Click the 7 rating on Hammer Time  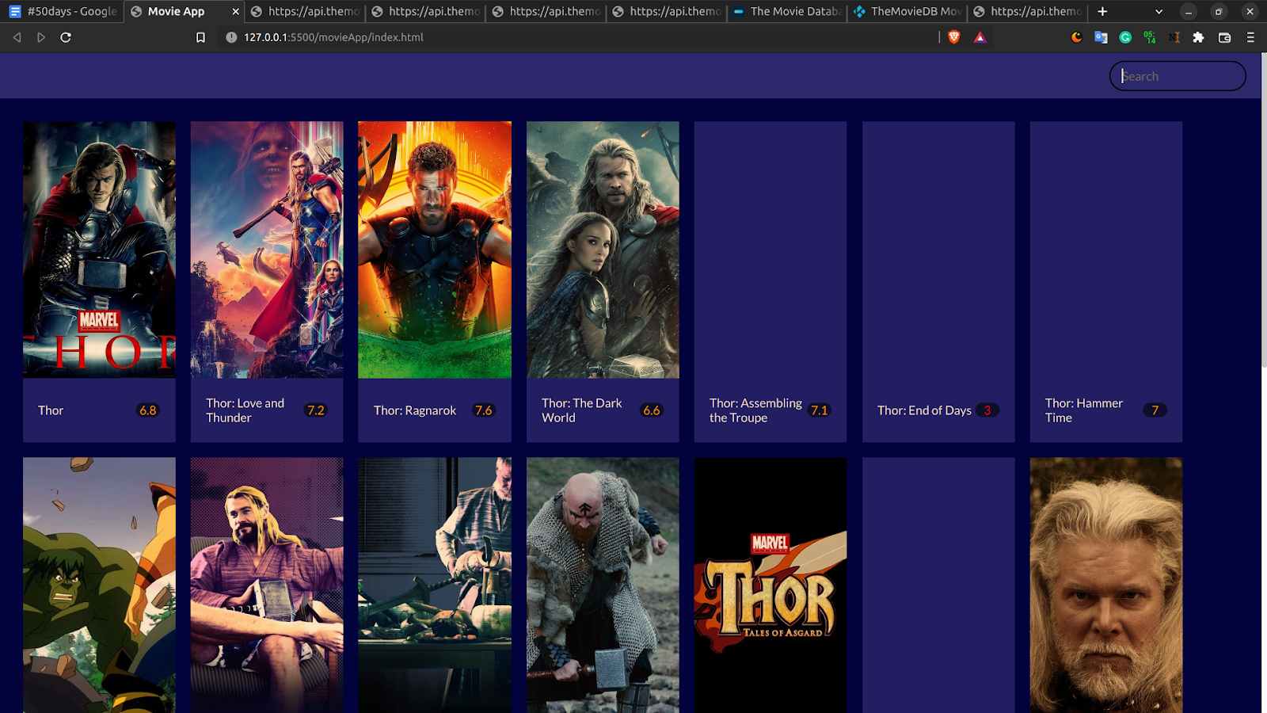1155,410
